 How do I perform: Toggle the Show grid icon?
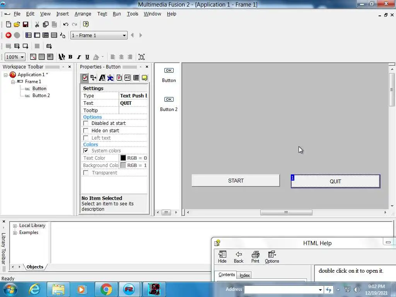[42, 57]
